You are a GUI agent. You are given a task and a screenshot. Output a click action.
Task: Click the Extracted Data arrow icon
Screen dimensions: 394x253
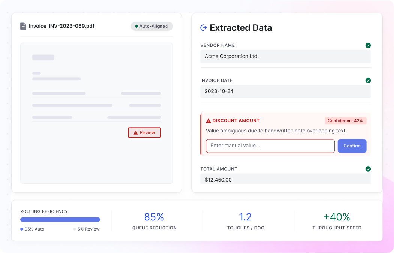203,28
